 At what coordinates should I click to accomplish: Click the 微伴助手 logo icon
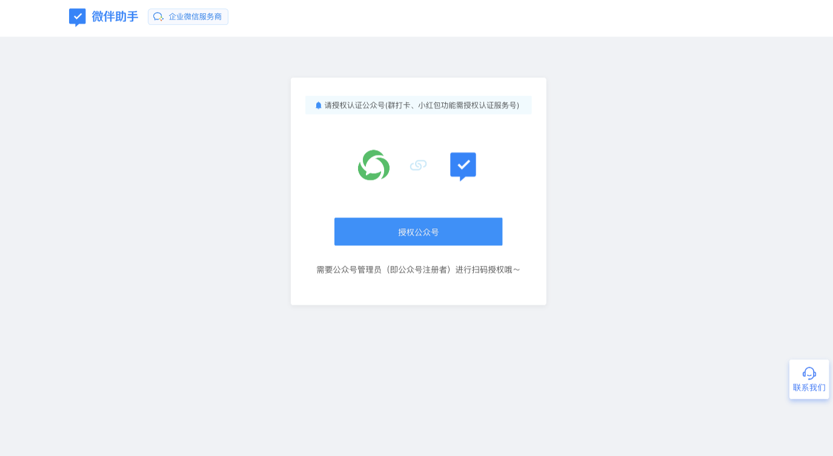click(77, 17)
